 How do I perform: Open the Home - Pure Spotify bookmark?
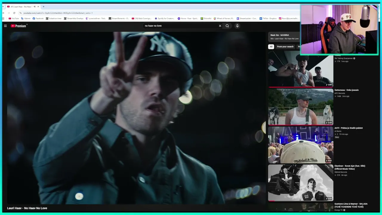pyautogui.click(x=188, y=19)
